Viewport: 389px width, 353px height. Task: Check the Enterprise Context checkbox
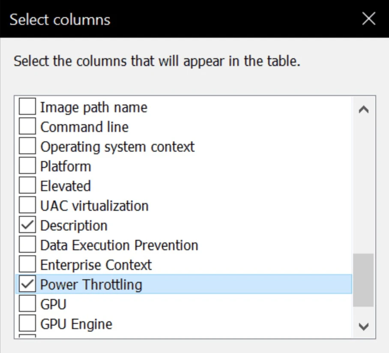[x=27, y=265]
